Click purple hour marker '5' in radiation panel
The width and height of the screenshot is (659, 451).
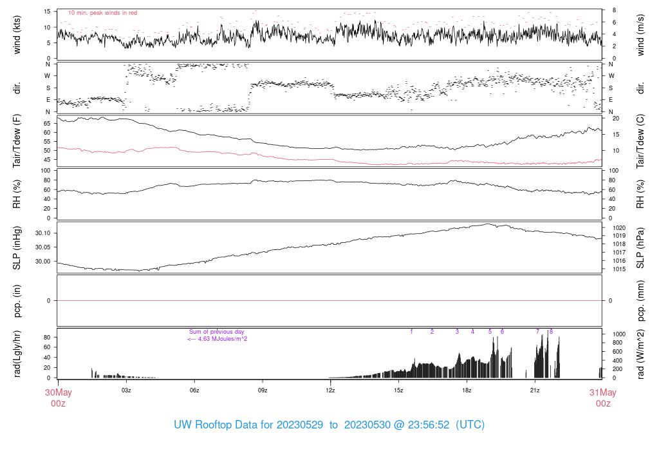[490, 332]
